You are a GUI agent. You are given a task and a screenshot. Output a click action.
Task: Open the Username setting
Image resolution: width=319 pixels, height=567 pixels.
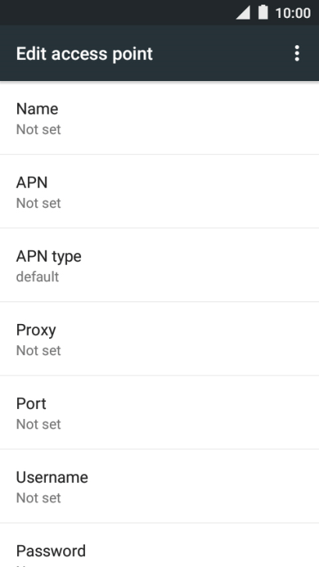point(159,486)
